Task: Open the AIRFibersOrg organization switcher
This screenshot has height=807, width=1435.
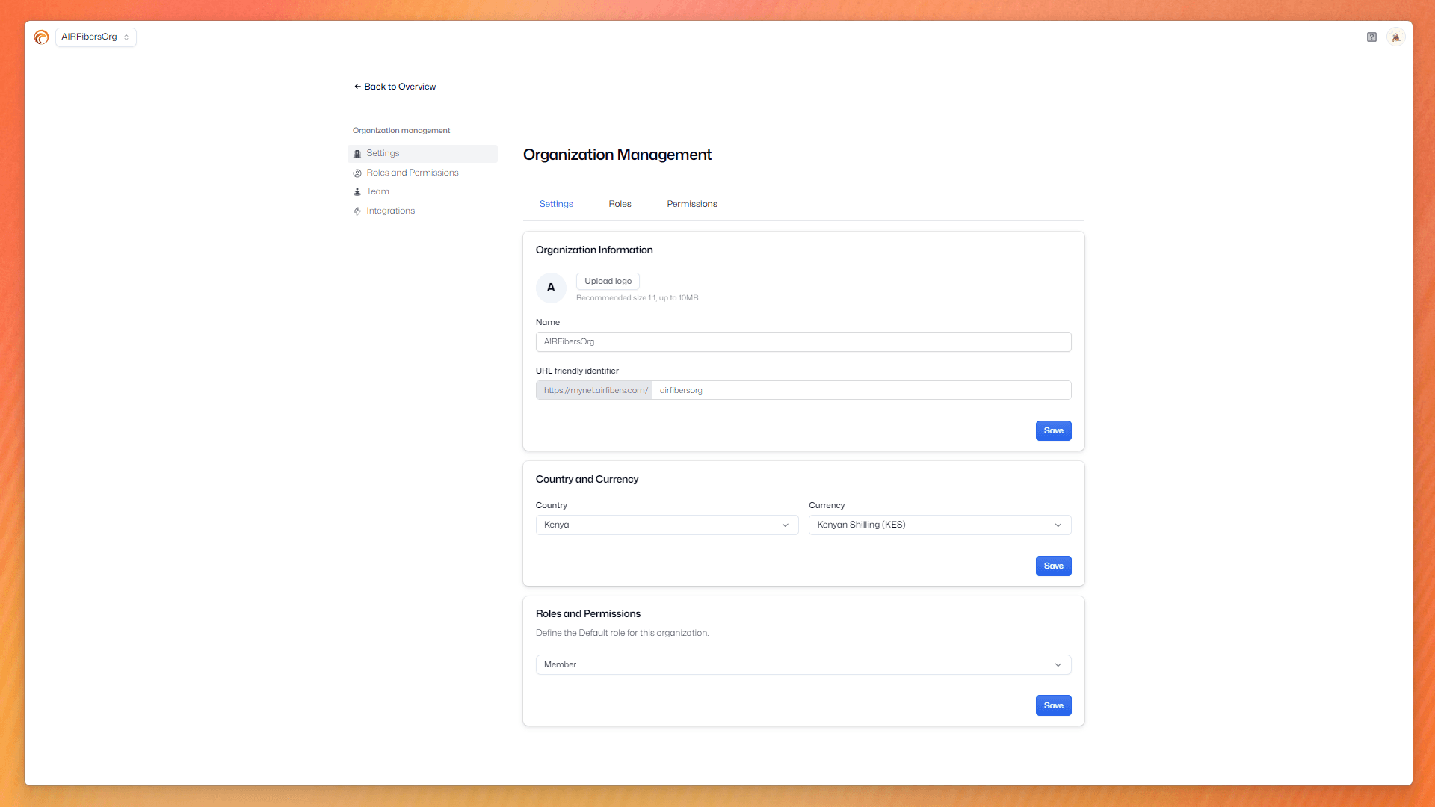Action: [96, 37]
